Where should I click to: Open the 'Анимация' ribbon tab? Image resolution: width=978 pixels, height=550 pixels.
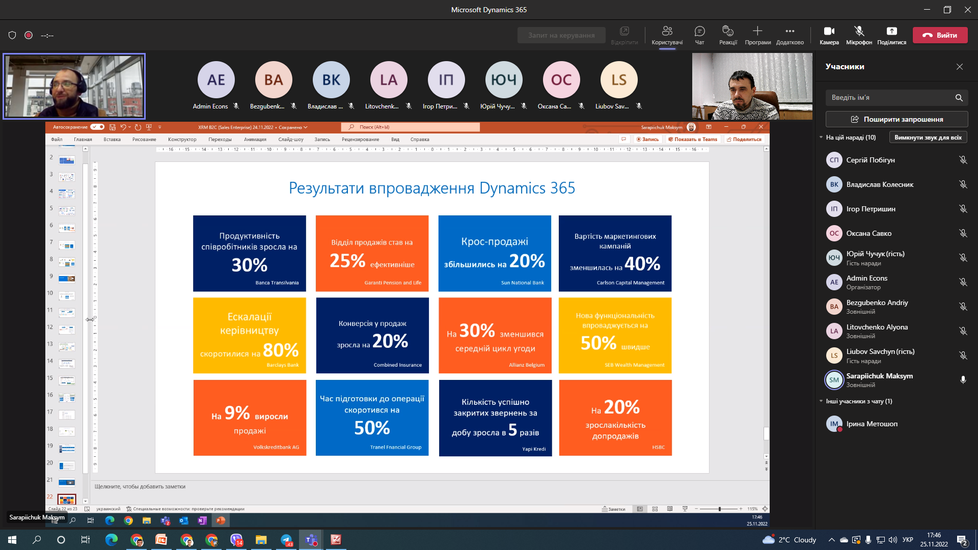pos(255,140)
